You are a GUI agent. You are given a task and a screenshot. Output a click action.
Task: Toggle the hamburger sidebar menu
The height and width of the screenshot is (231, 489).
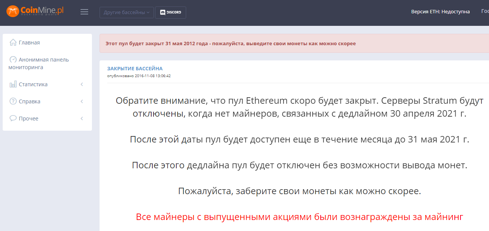pos(84,12)
